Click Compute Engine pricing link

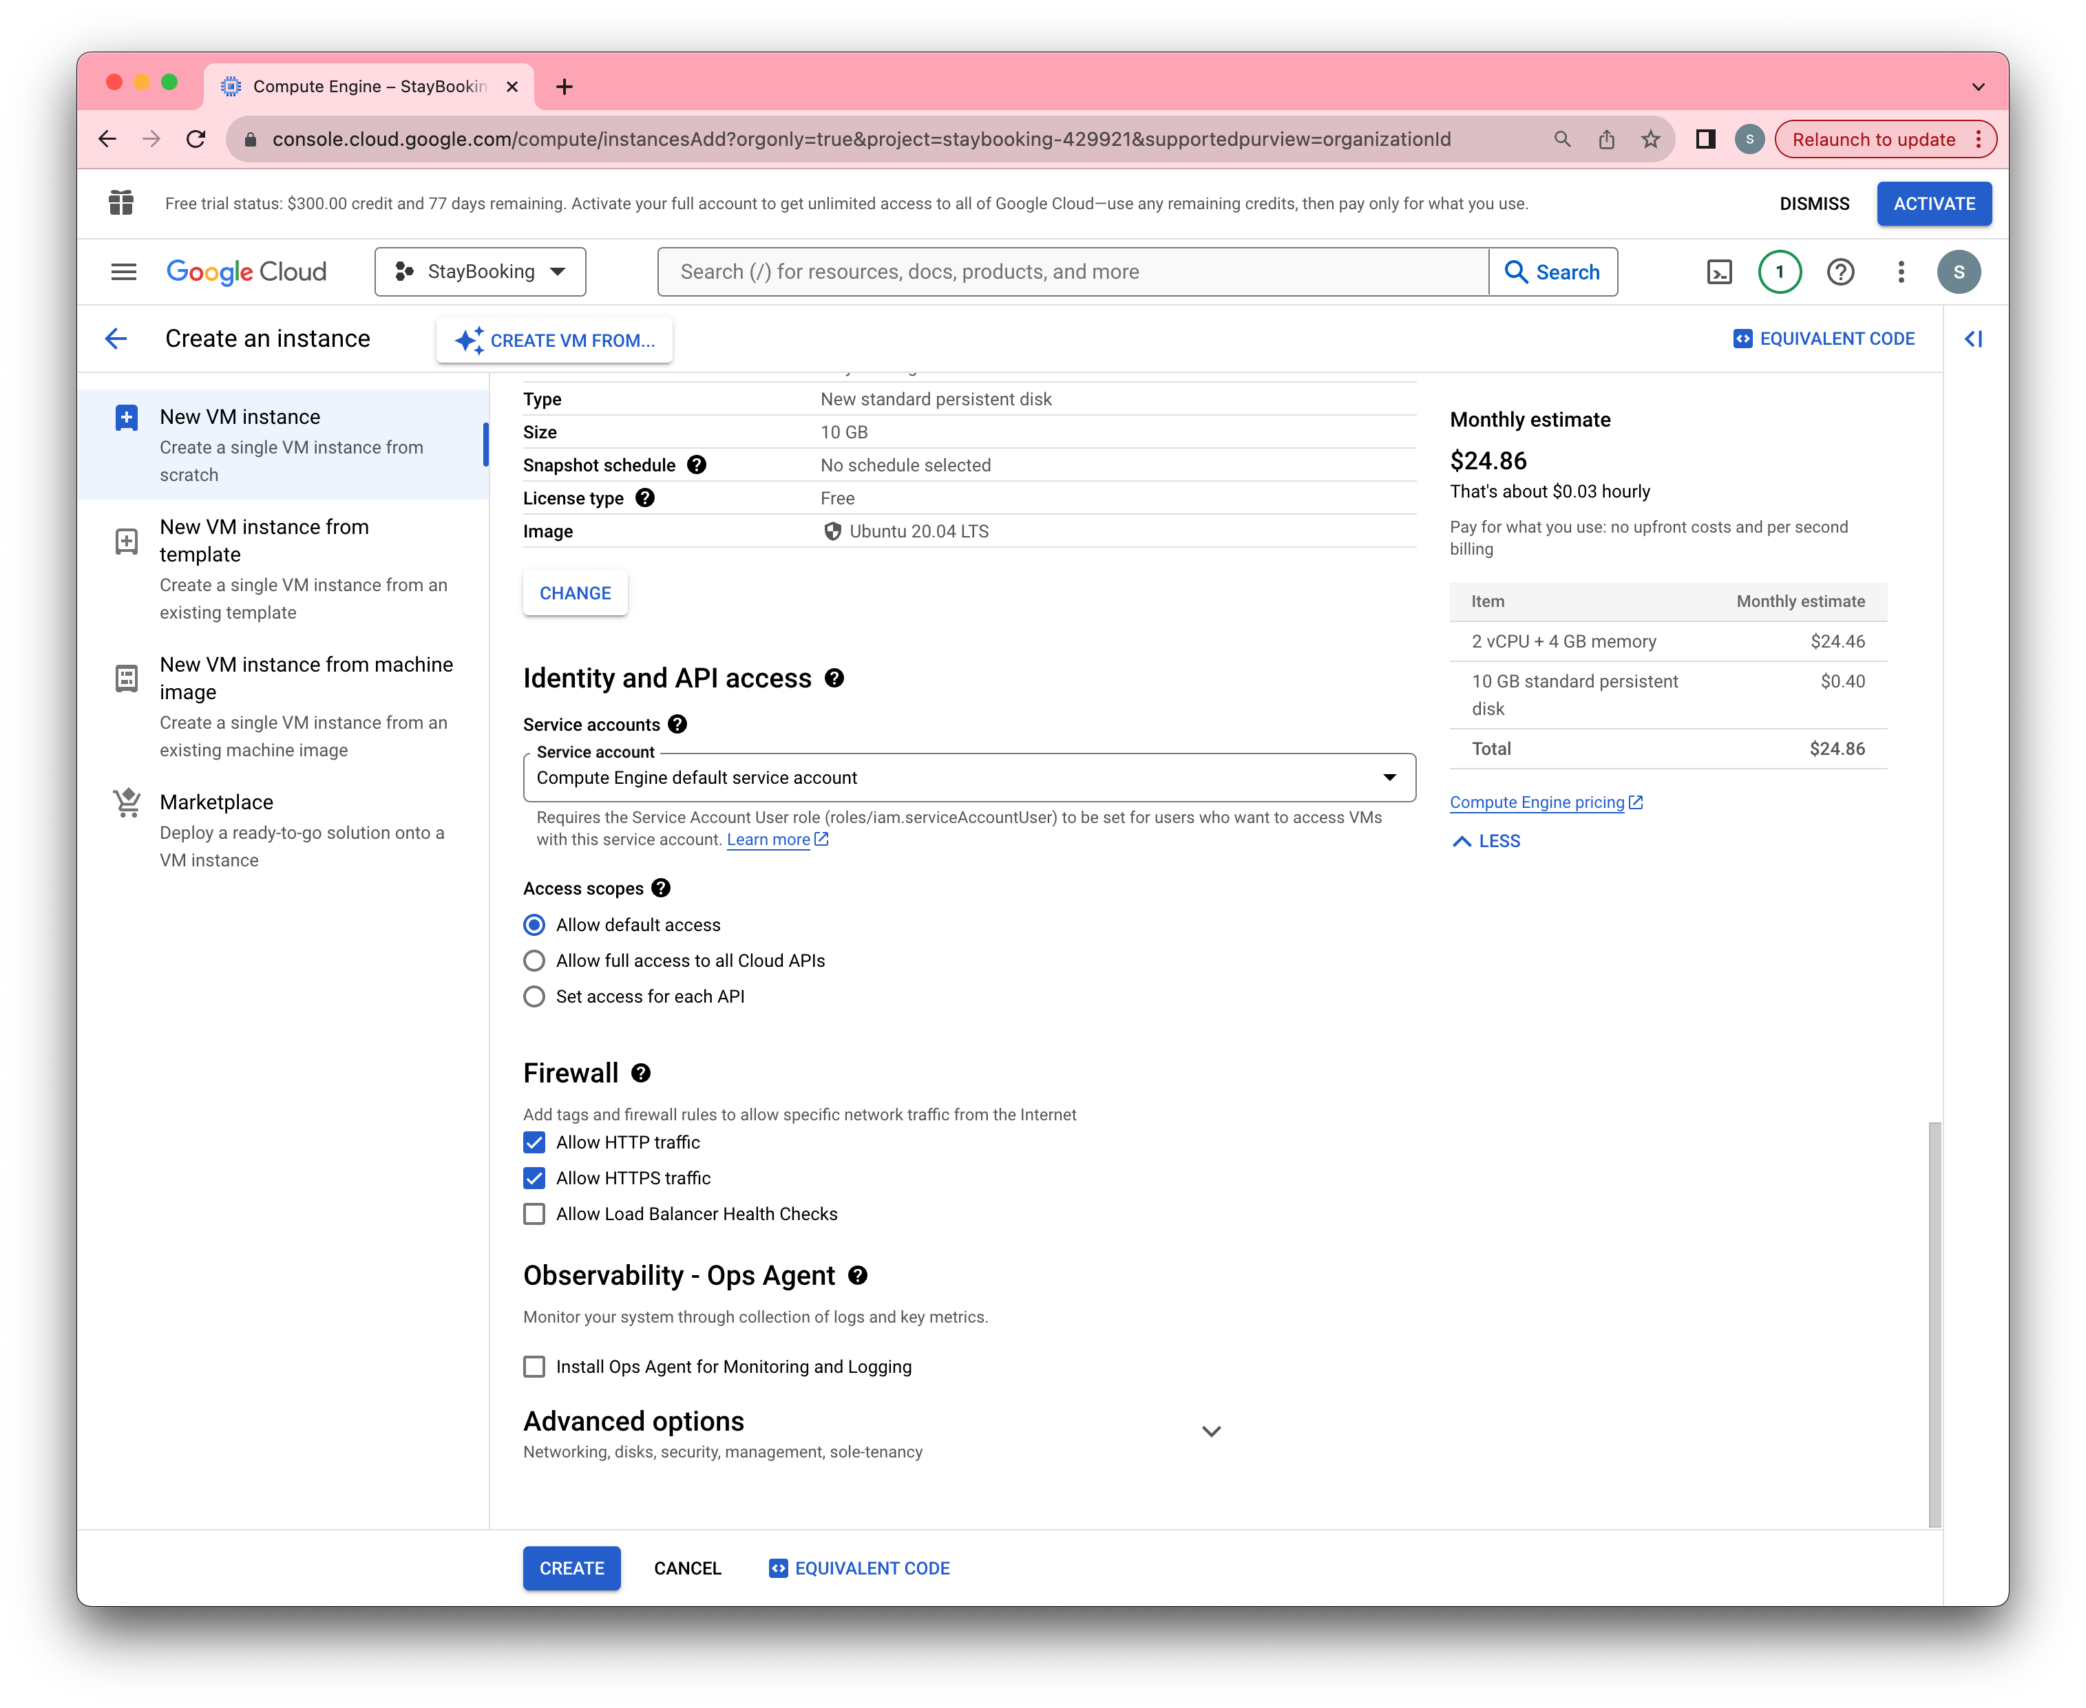[1535, 800]
